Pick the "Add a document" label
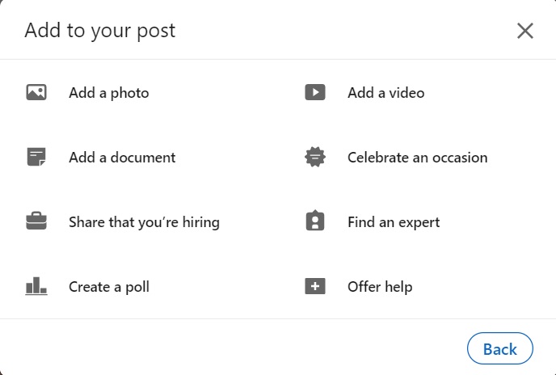556x375 pixels. click(122, 157)
